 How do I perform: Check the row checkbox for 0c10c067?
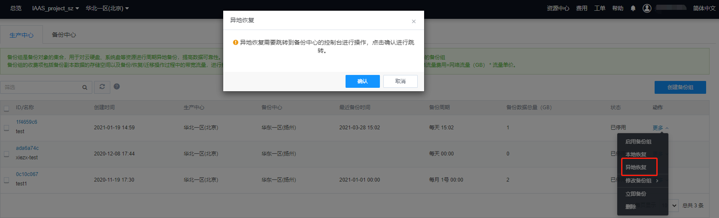point(6,180)
